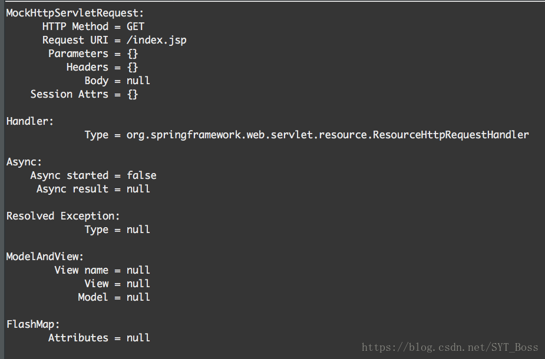545x359 pixels.
Task: Click the Async result null value
Action: tap(138, 189)
